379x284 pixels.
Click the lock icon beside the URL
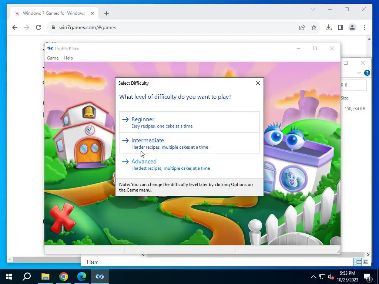pyautogui.click(x=53, y=27)
